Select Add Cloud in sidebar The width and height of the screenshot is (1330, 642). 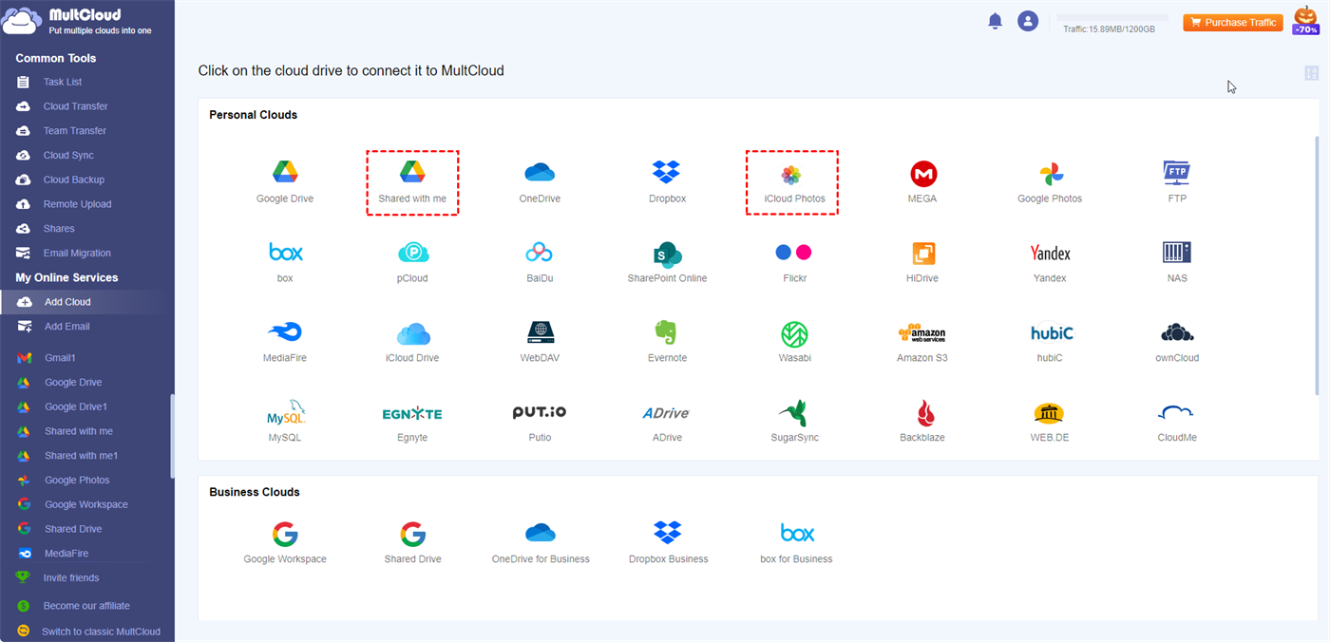[x=87, y=302]
